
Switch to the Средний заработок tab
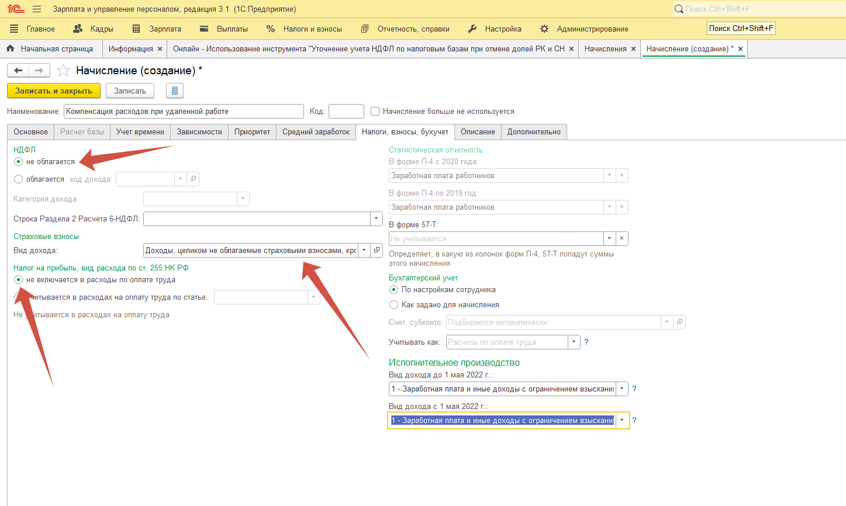pos(316,131)
